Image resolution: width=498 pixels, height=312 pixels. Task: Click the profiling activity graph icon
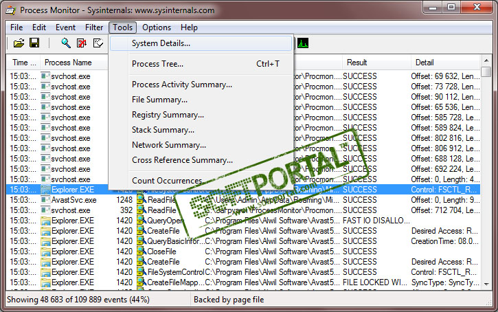coord(303,43)
